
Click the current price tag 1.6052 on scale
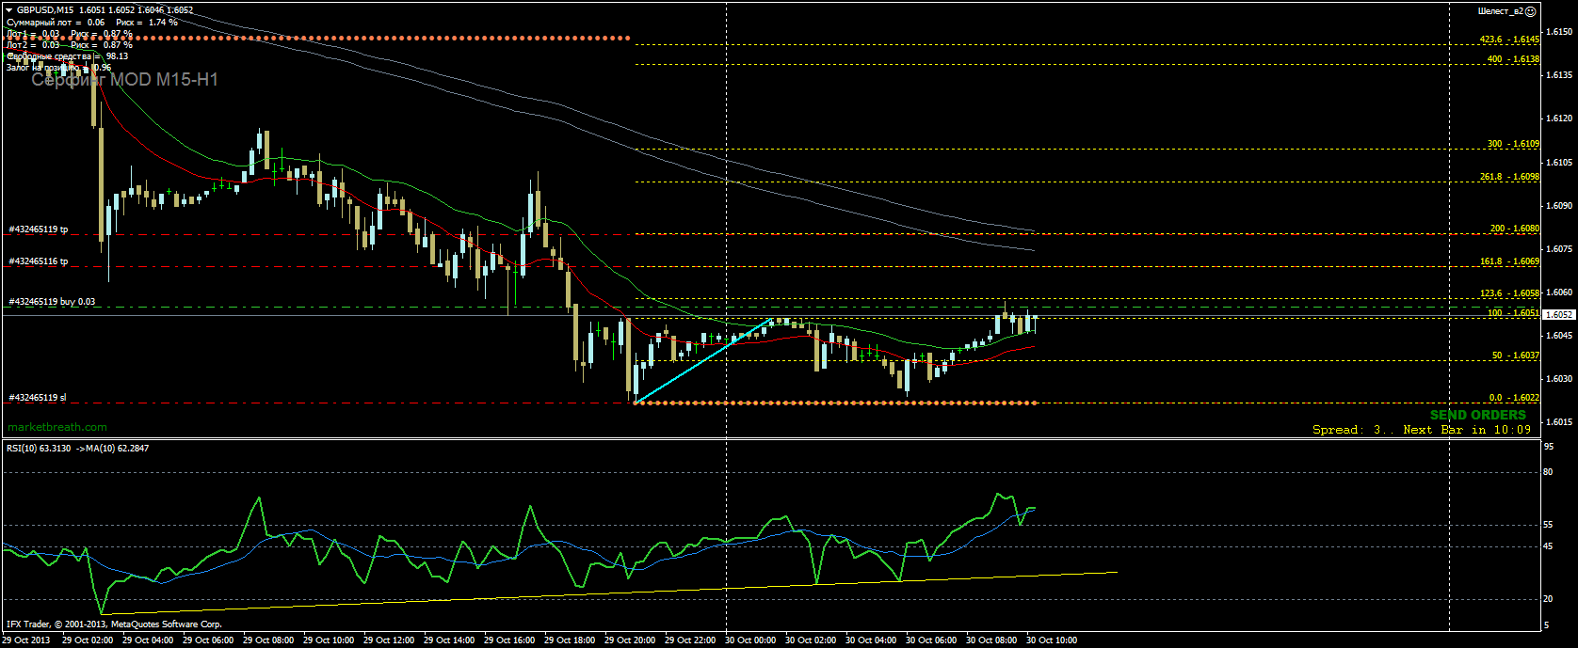[x=1559, y=315]
